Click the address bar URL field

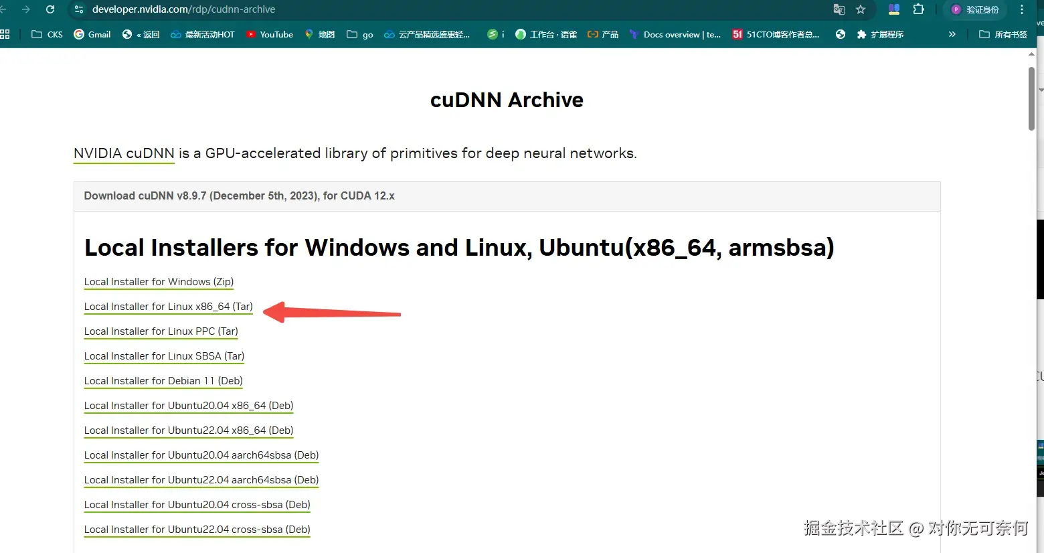point(455,9)
